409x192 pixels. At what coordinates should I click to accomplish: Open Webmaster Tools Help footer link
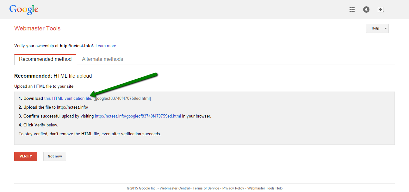click(265, 188)
